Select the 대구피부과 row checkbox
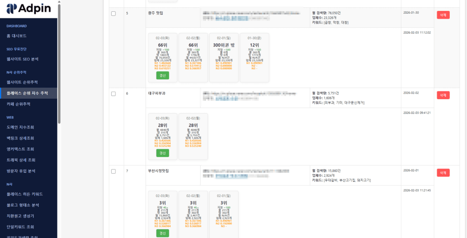This screenshot has width=467, height=238. tap(114, 94)
